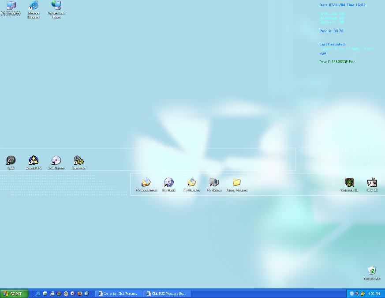Open the My Documents folder shortcut

(x=146, y=182)
